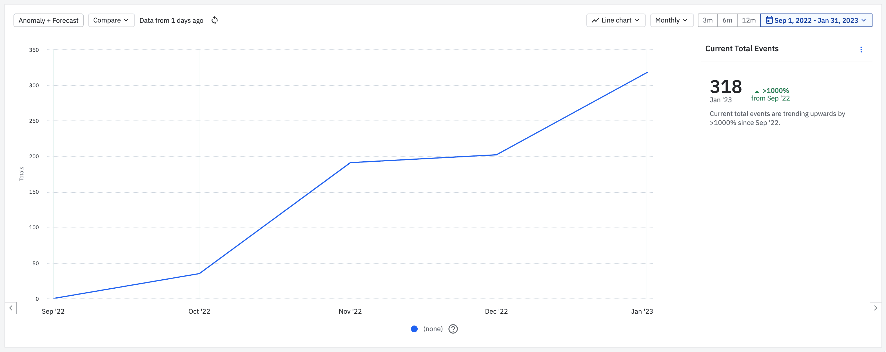Image resolution: width=886 pixels, height=352 pixels.
Task: Click the refresh data icon
Action: click(x=215, y=20)
